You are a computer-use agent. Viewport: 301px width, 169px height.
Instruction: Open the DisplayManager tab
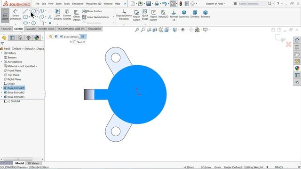pos(37,38)
